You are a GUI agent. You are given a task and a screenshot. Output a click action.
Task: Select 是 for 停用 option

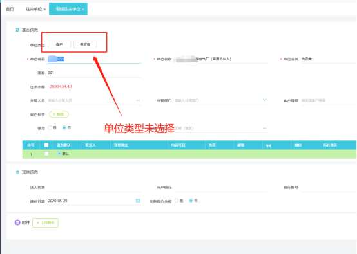[x=50, y=128]
